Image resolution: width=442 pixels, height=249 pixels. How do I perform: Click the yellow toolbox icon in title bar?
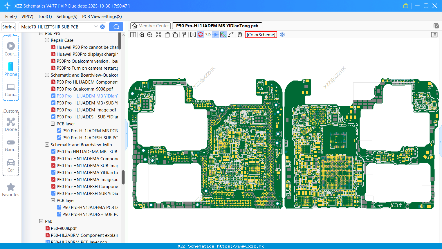[406, 6]
